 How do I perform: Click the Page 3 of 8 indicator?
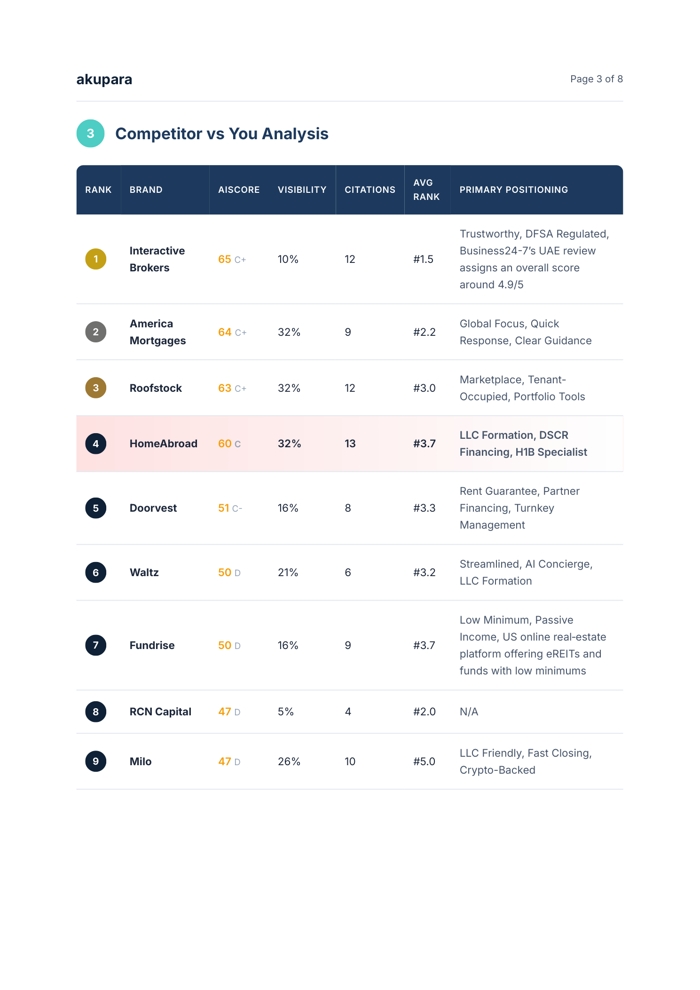[x=596, y=79]
